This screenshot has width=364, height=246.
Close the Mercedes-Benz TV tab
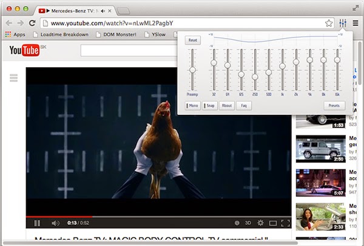[110, 11]
